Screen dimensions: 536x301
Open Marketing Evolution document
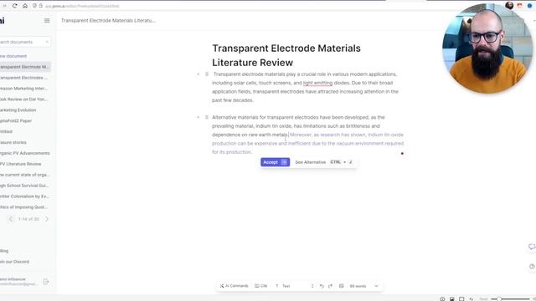point(18,110)
